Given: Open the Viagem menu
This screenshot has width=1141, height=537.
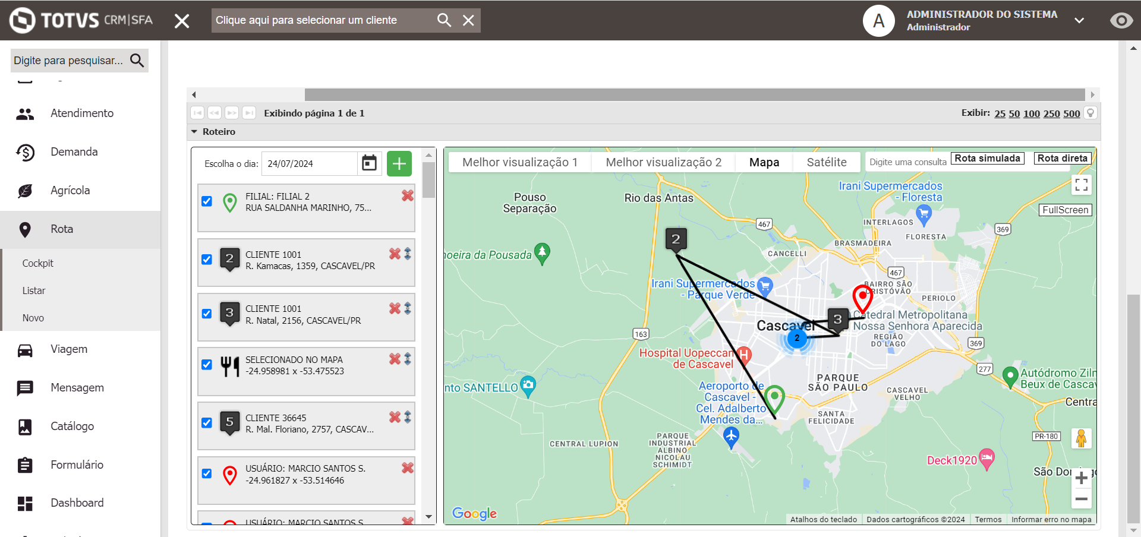Looking at the screenshot, I should [x=80, y=349].
